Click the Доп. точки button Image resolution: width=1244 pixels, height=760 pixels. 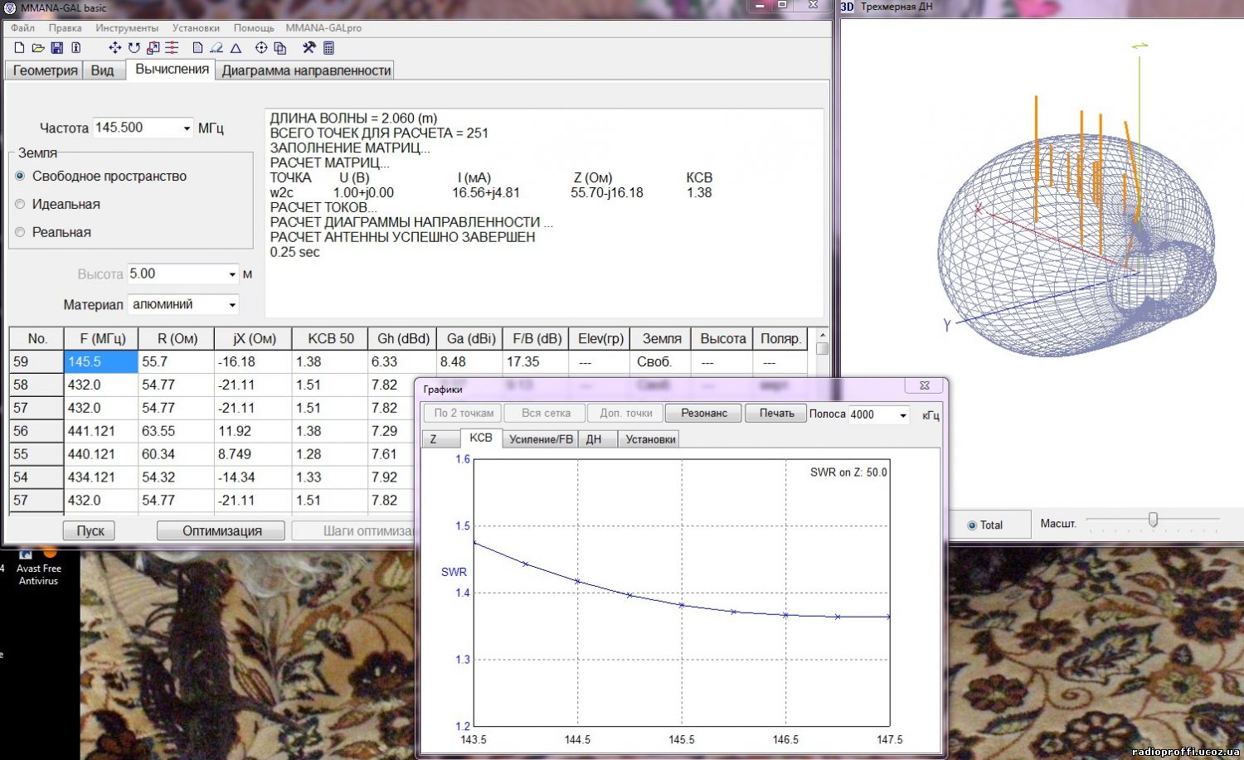[626, 413]
